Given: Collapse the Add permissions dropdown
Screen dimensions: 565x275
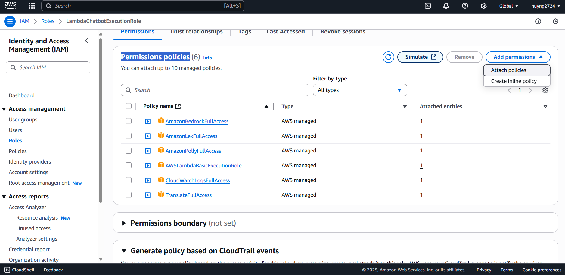Looking at the screenshot, I should click(x=518, y=57).
